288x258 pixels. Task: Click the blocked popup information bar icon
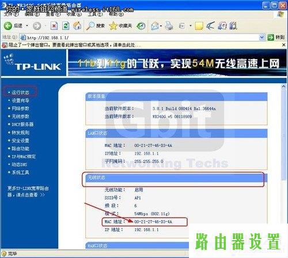coord(4,45)
